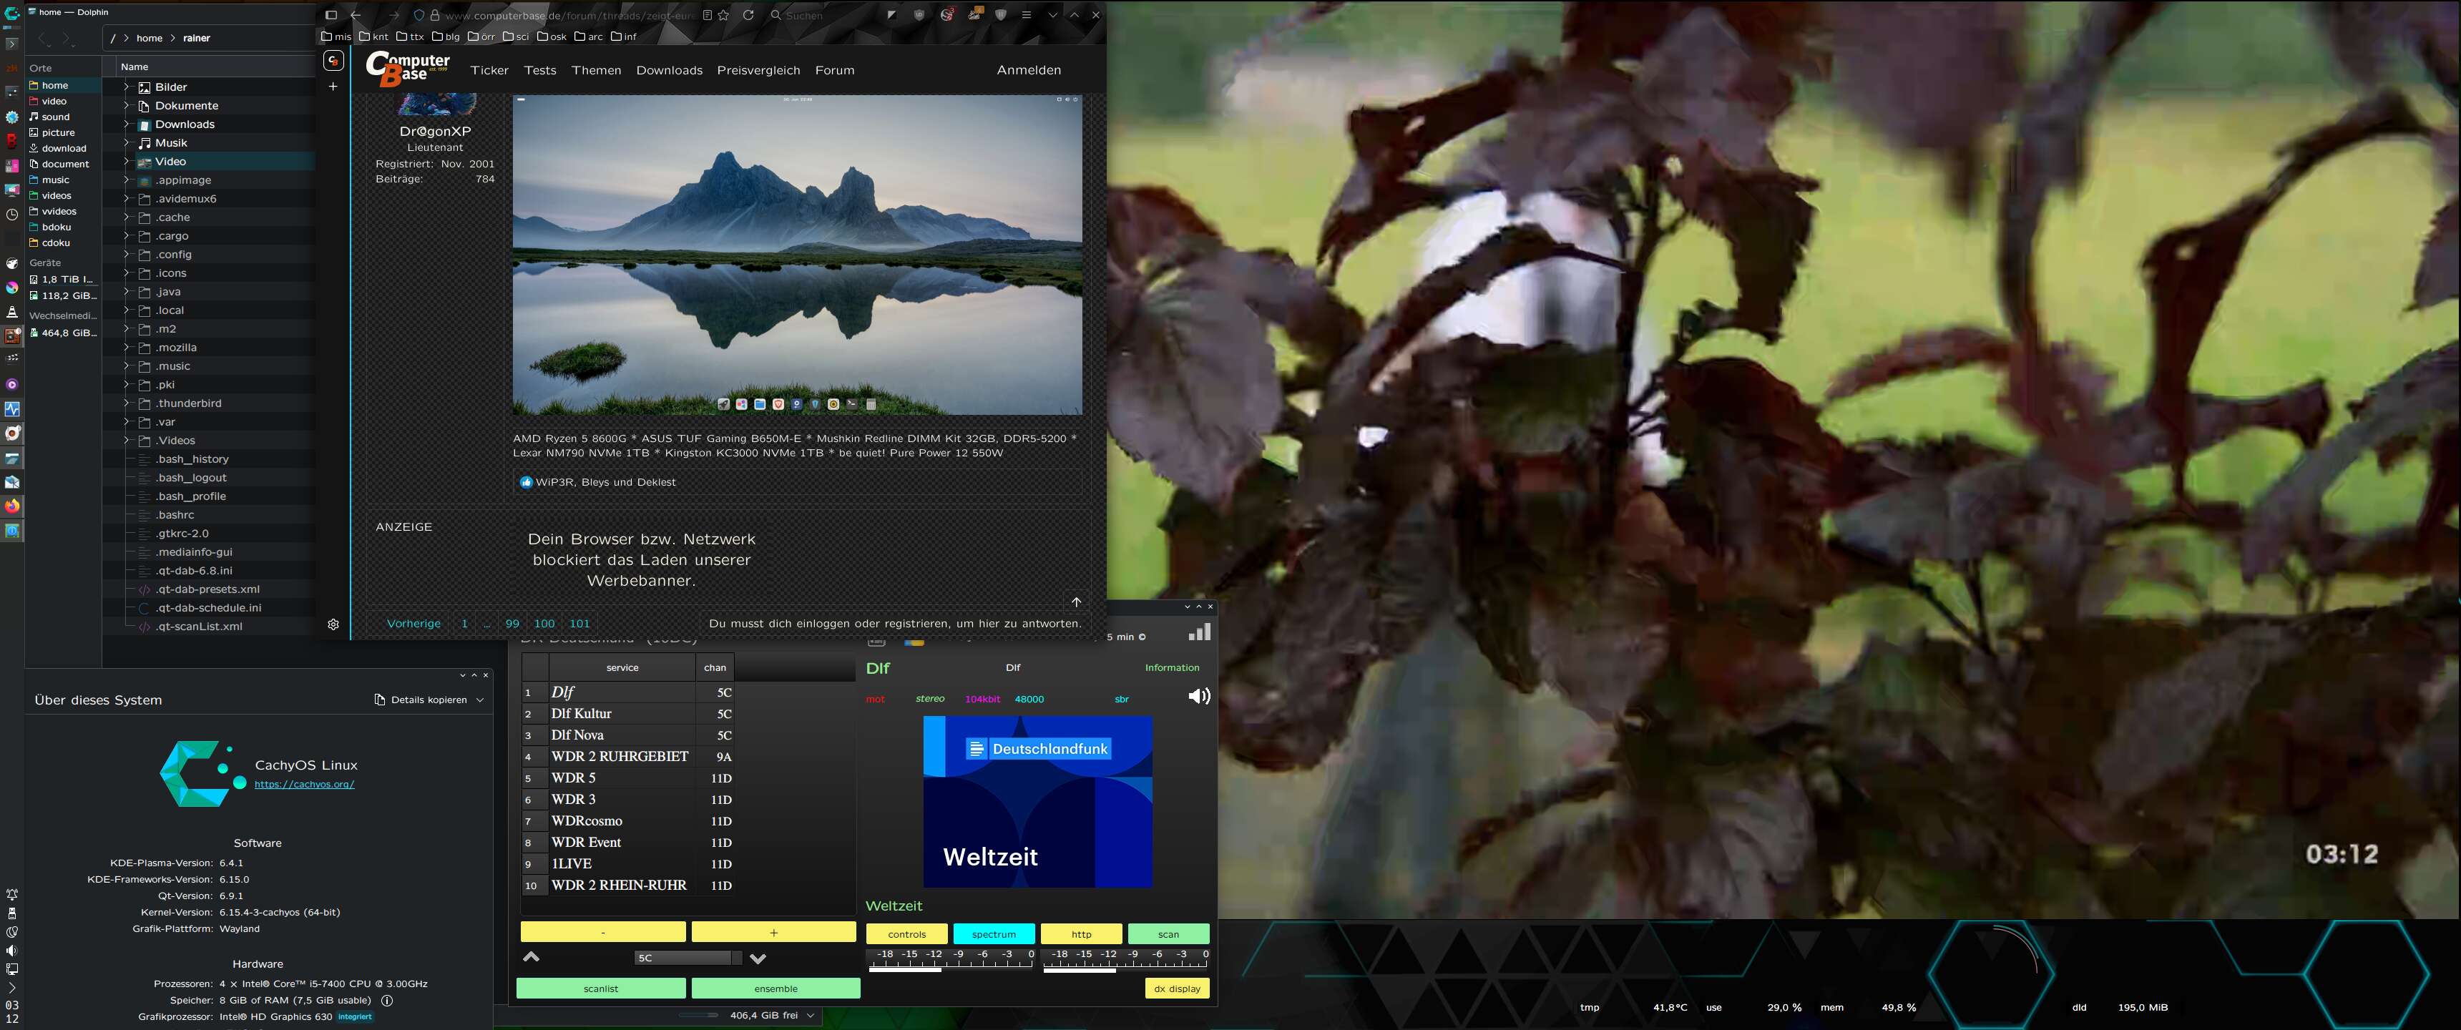The width and height of the screenshot is (2461, 1030).
Task: Open the 5C channel selector combo box
Action: (x=687, y=957)
